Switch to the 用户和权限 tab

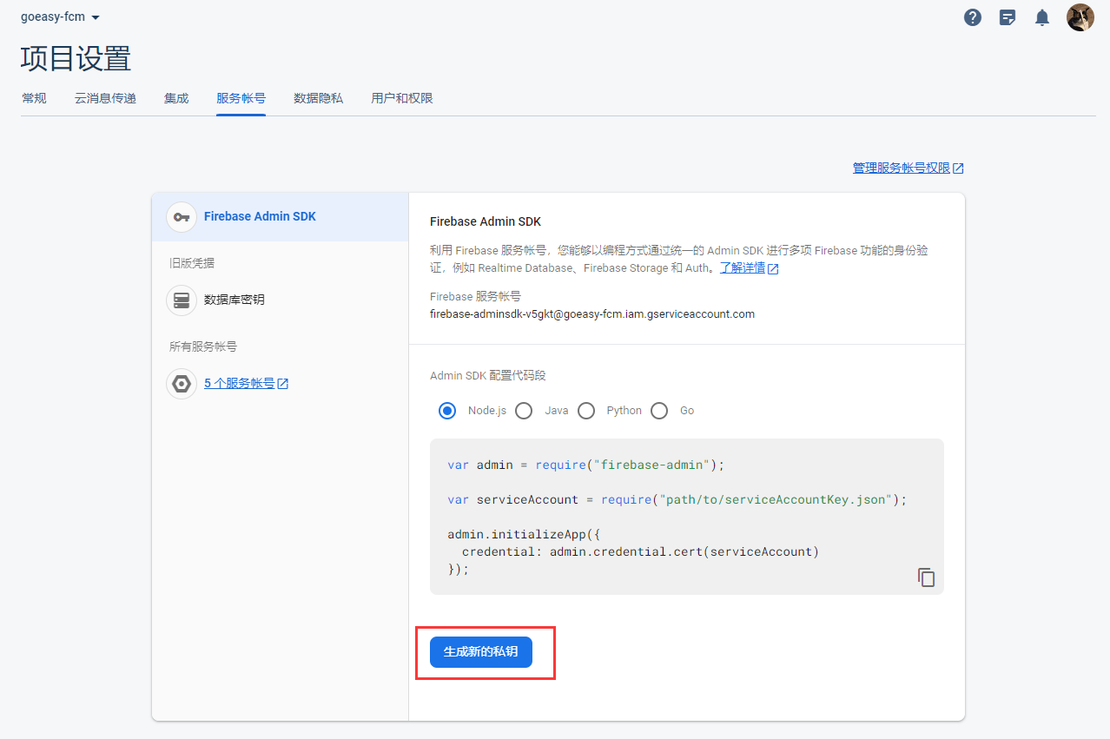coord(401,98)
